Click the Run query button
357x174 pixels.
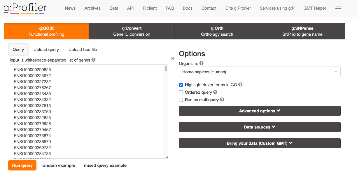point(22,165)
